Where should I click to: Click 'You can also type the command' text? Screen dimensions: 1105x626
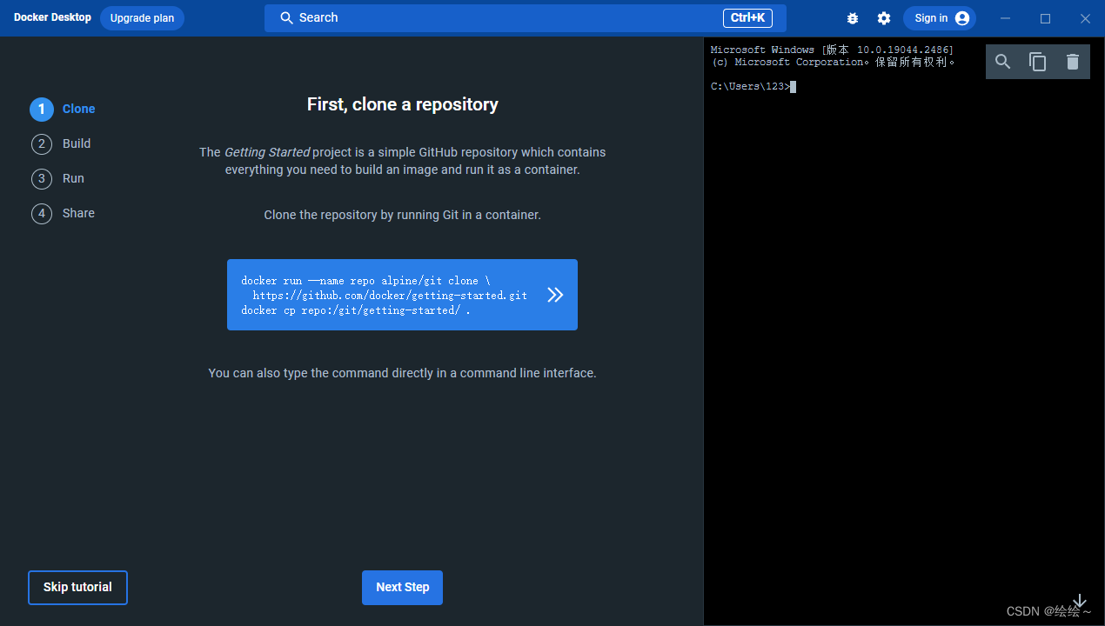[402, 373]
